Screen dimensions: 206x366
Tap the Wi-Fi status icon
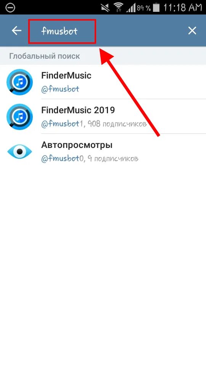(x=119, y=8)
